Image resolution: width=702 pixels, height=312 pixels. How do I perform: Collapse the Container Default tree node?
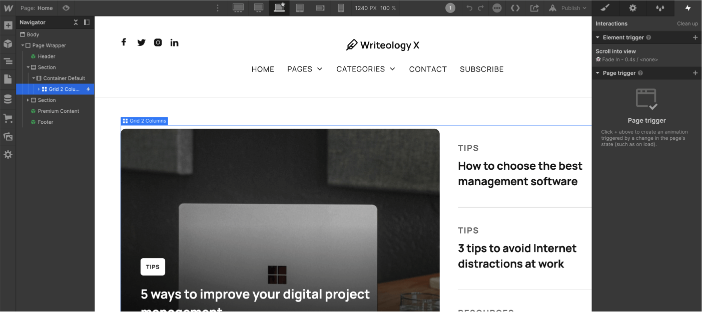34,78
